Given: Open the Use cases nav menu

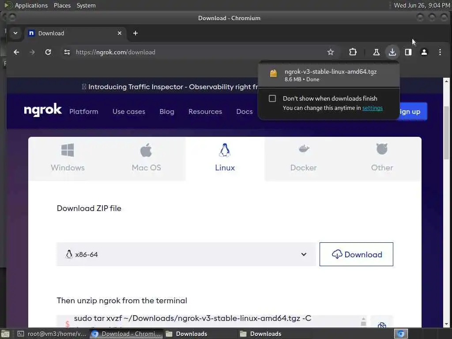Looking at the screenshot, I should click(x=129, y=112).
